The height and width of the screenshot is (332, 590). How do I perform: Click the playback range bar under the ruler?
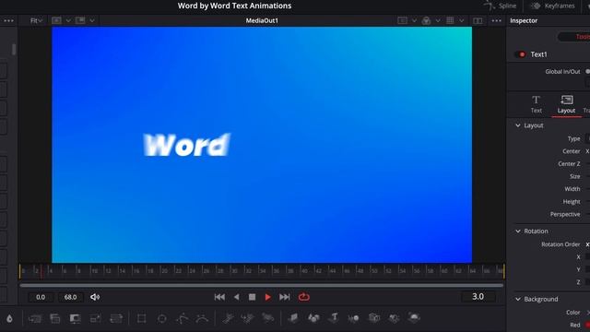tap(262, 285)
